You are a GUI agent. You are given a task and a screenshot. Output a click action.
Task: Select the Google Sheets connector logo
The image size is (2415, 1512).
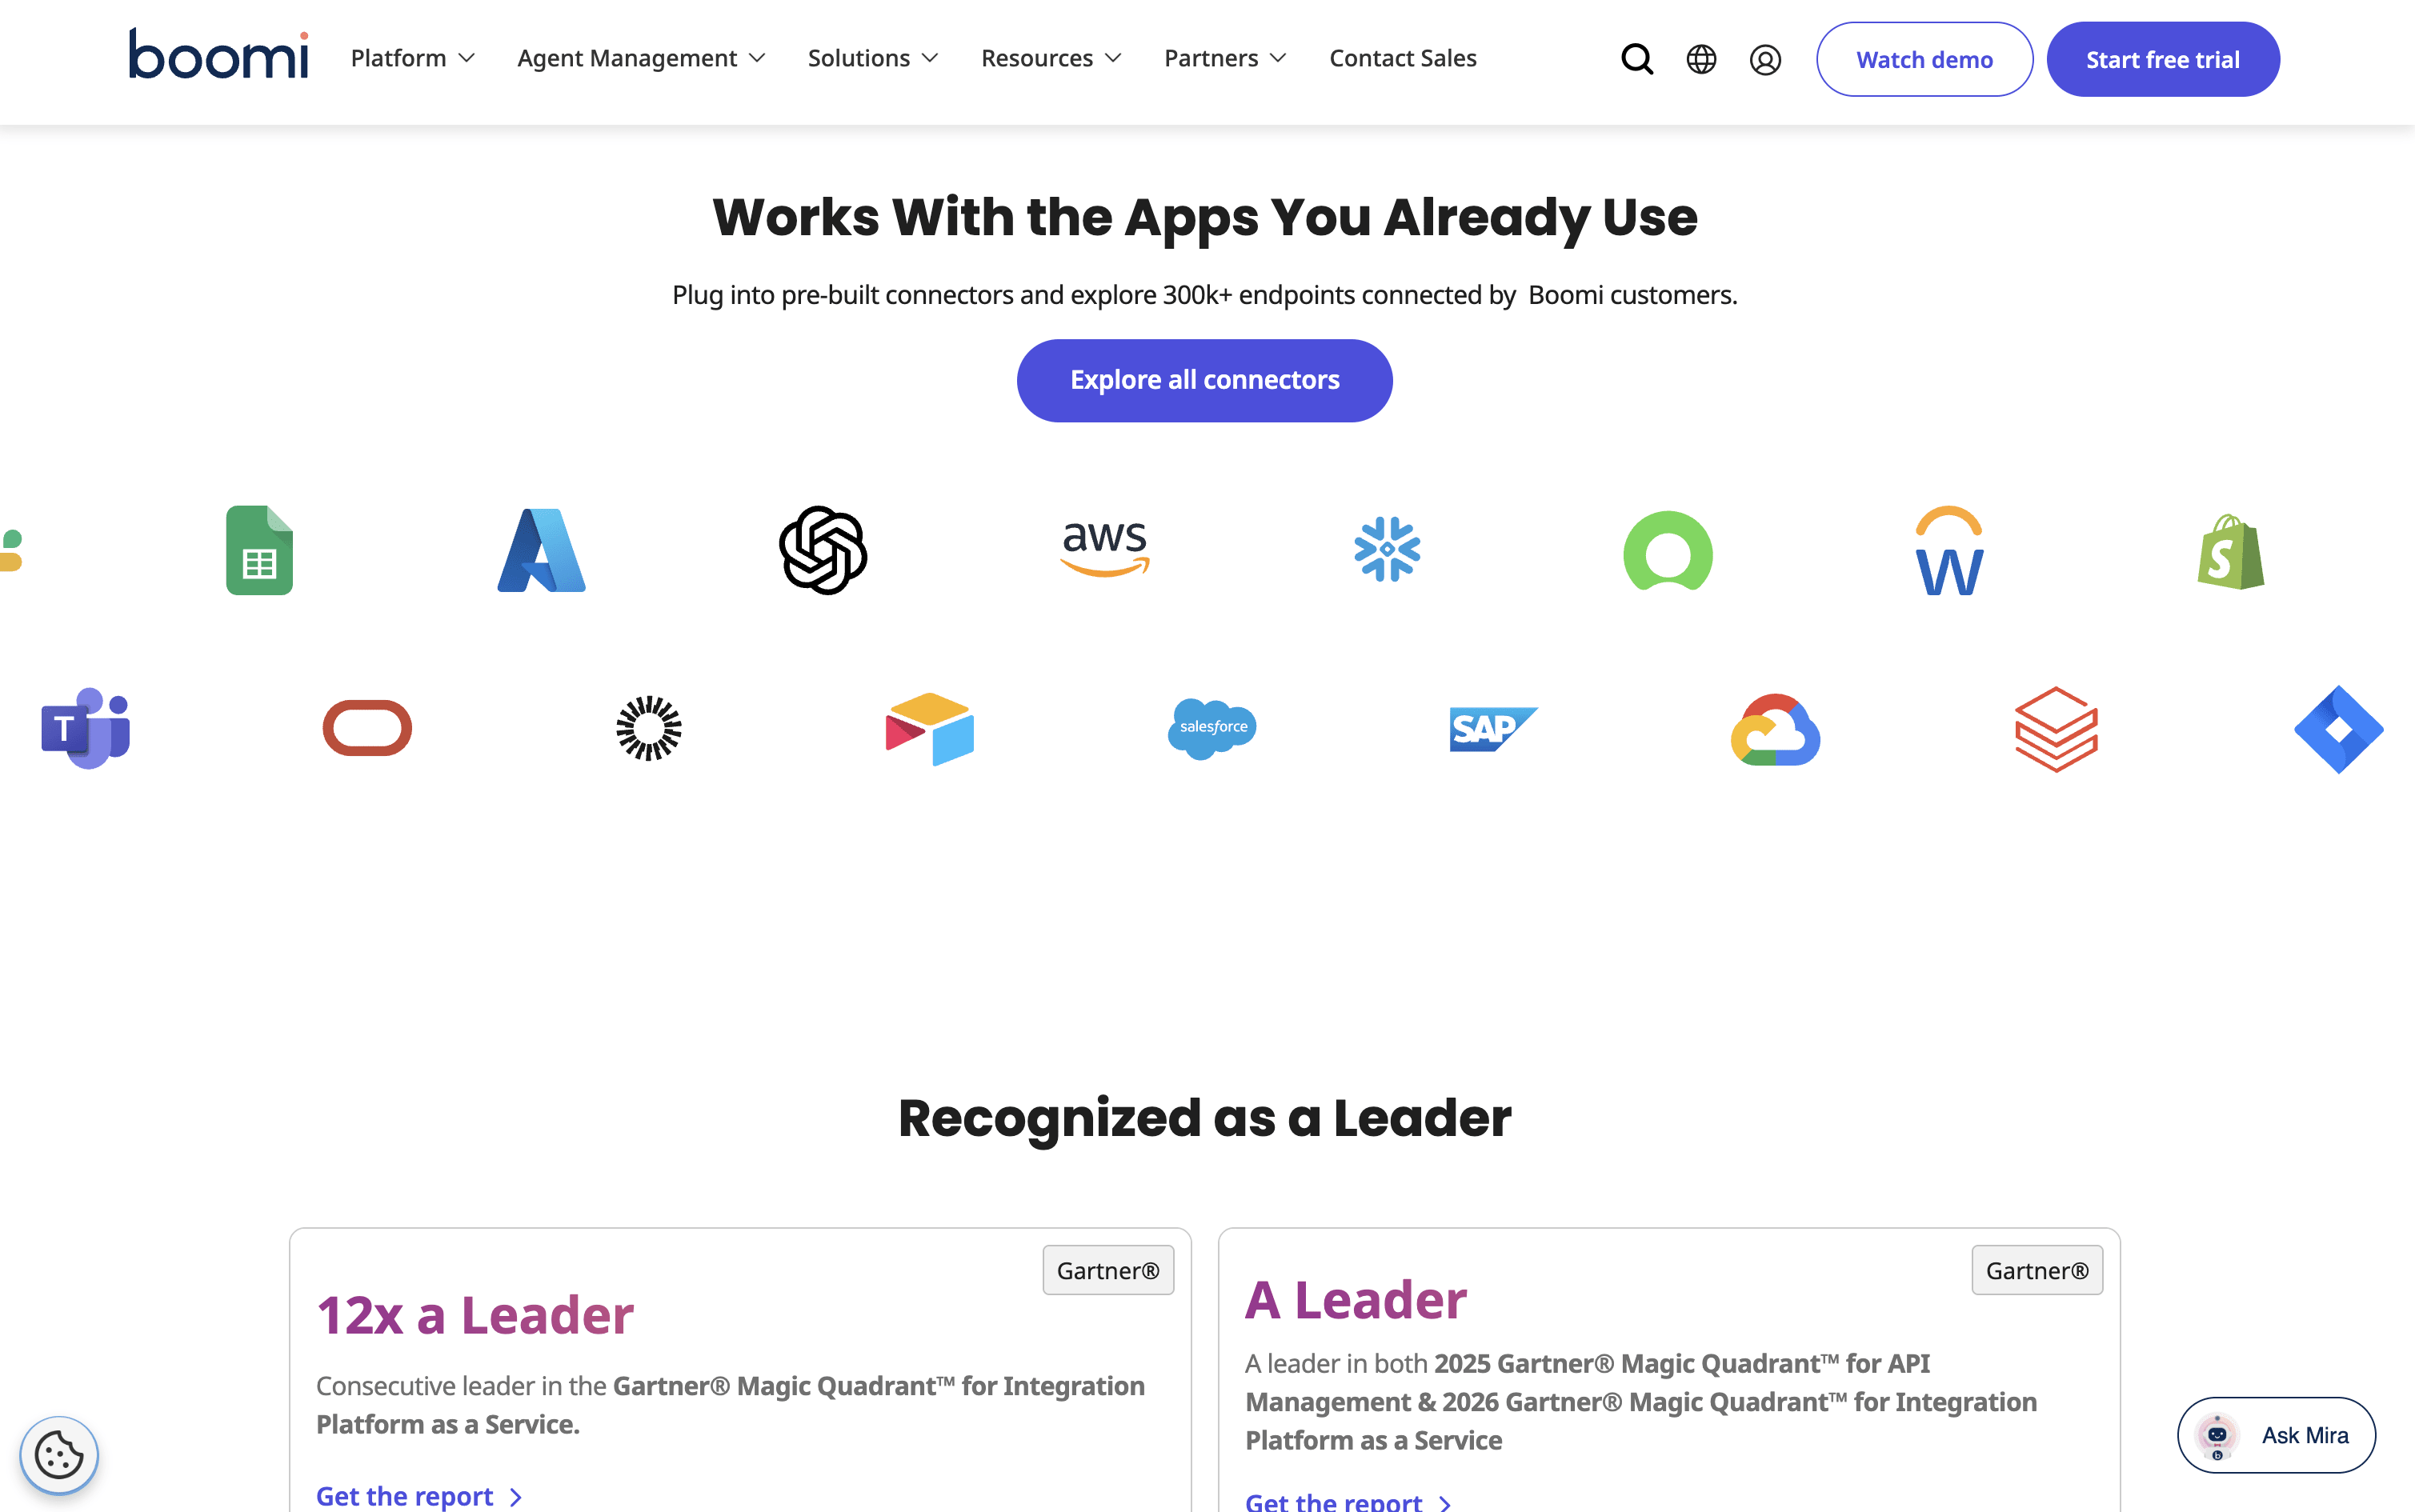(260, 550)
